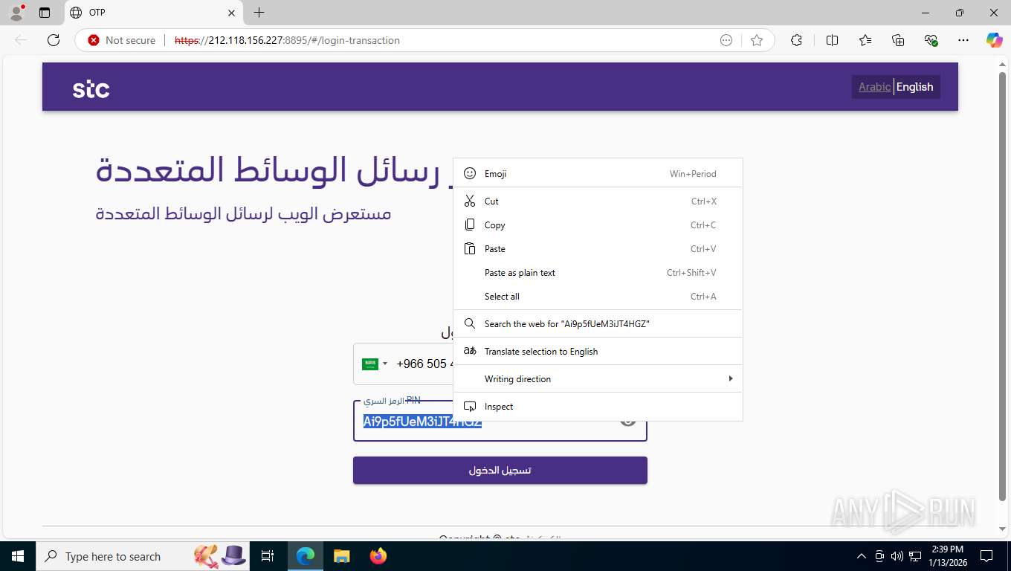This screenshot has width=1011, height=571.
Task: Open Inspect from the context menu
Action: click(x=598, y=407)
